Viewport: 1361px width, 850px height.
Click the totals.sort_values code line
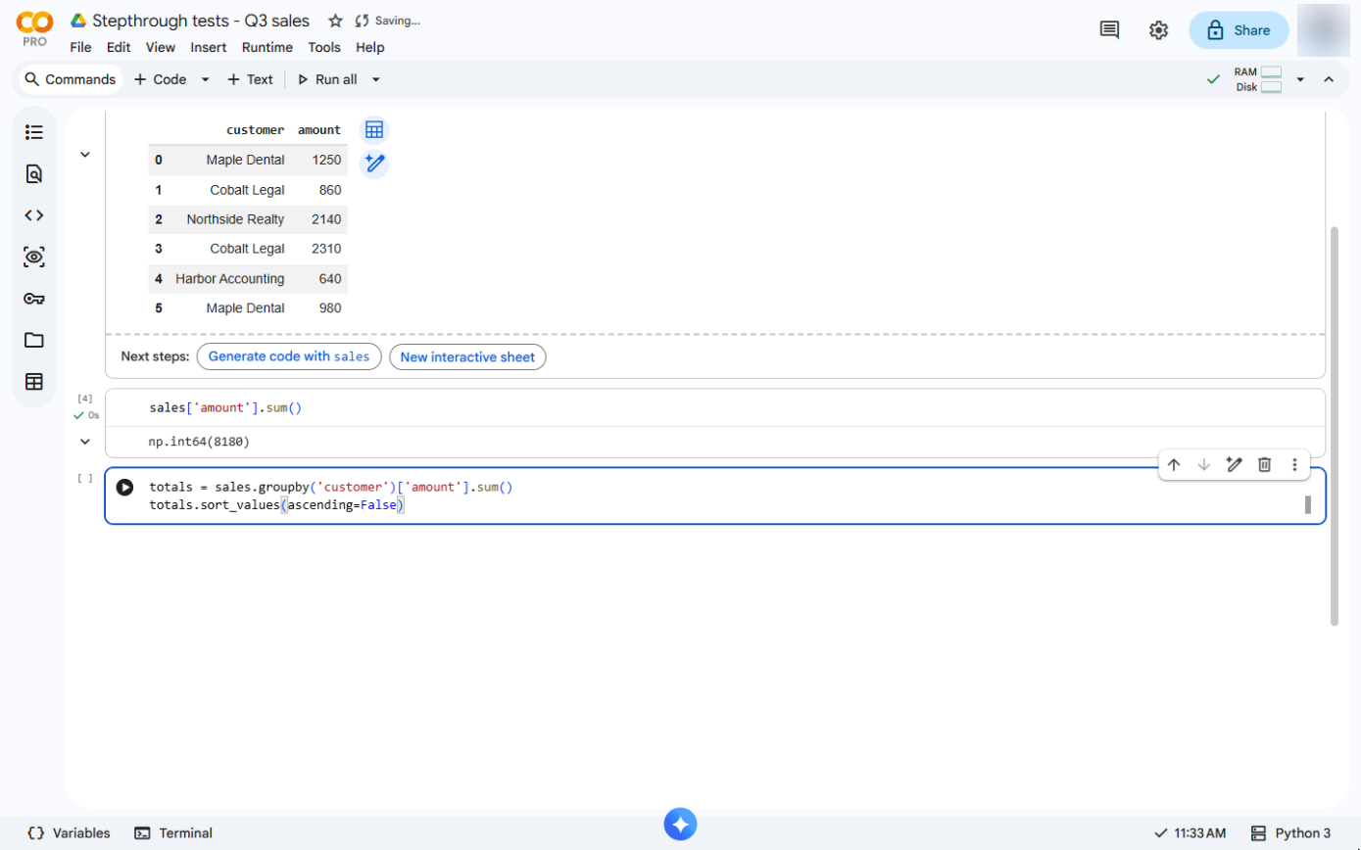pyautogui.click(x=277, y=505)
